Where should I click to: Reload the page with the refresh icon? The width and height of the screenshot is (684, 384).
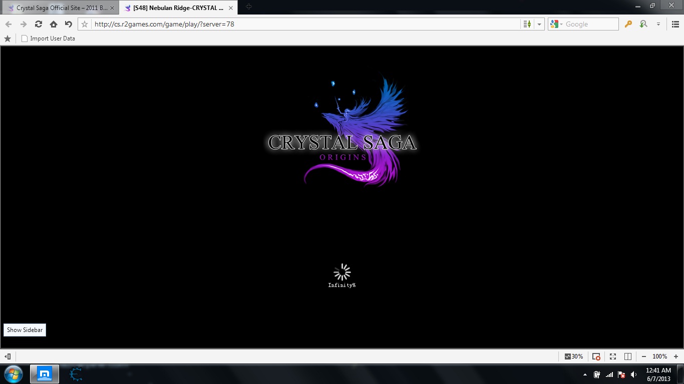click(38, 24)
